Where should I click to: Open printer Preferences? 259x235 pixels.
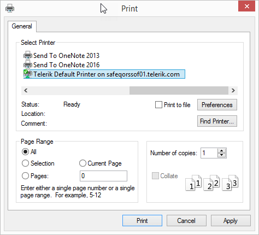(x=217, y=105)
